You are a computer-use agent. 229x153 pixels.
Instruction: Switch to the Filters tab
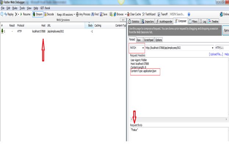(x=193, y=22)
